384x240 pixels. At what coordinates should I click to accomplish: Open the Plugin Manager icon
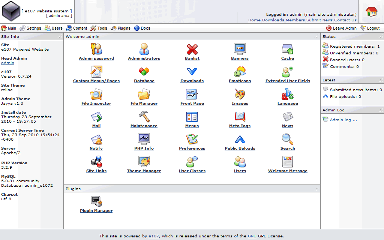tap(96, 201)
